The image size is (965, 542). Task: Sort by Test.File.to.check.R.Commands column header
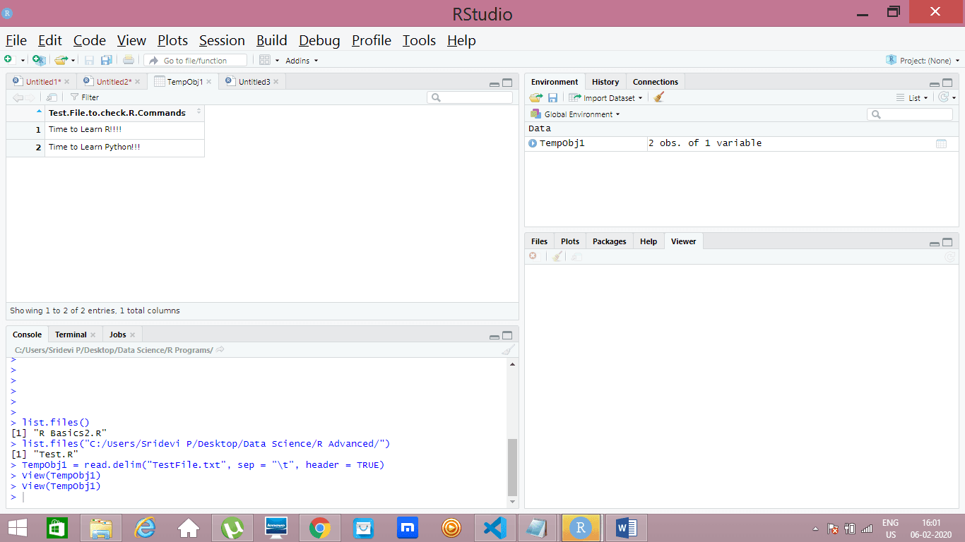(125, 112)
